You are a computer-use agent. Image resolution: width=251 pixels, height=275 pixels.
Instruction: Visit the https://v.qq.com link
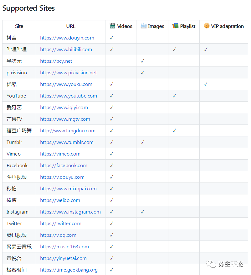[x=58, y=235]
